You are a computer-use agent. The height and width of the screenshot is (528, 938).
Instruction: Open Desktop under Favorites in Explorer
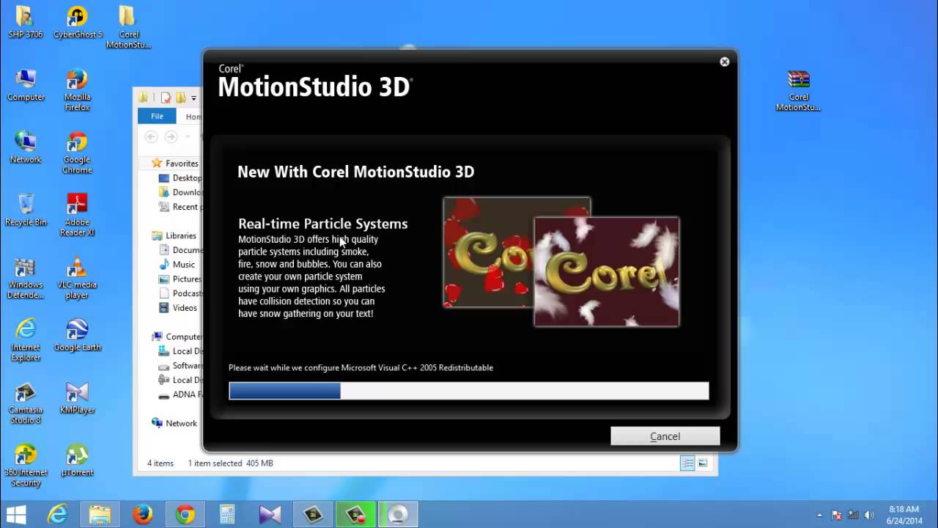(x=180, y=178)
